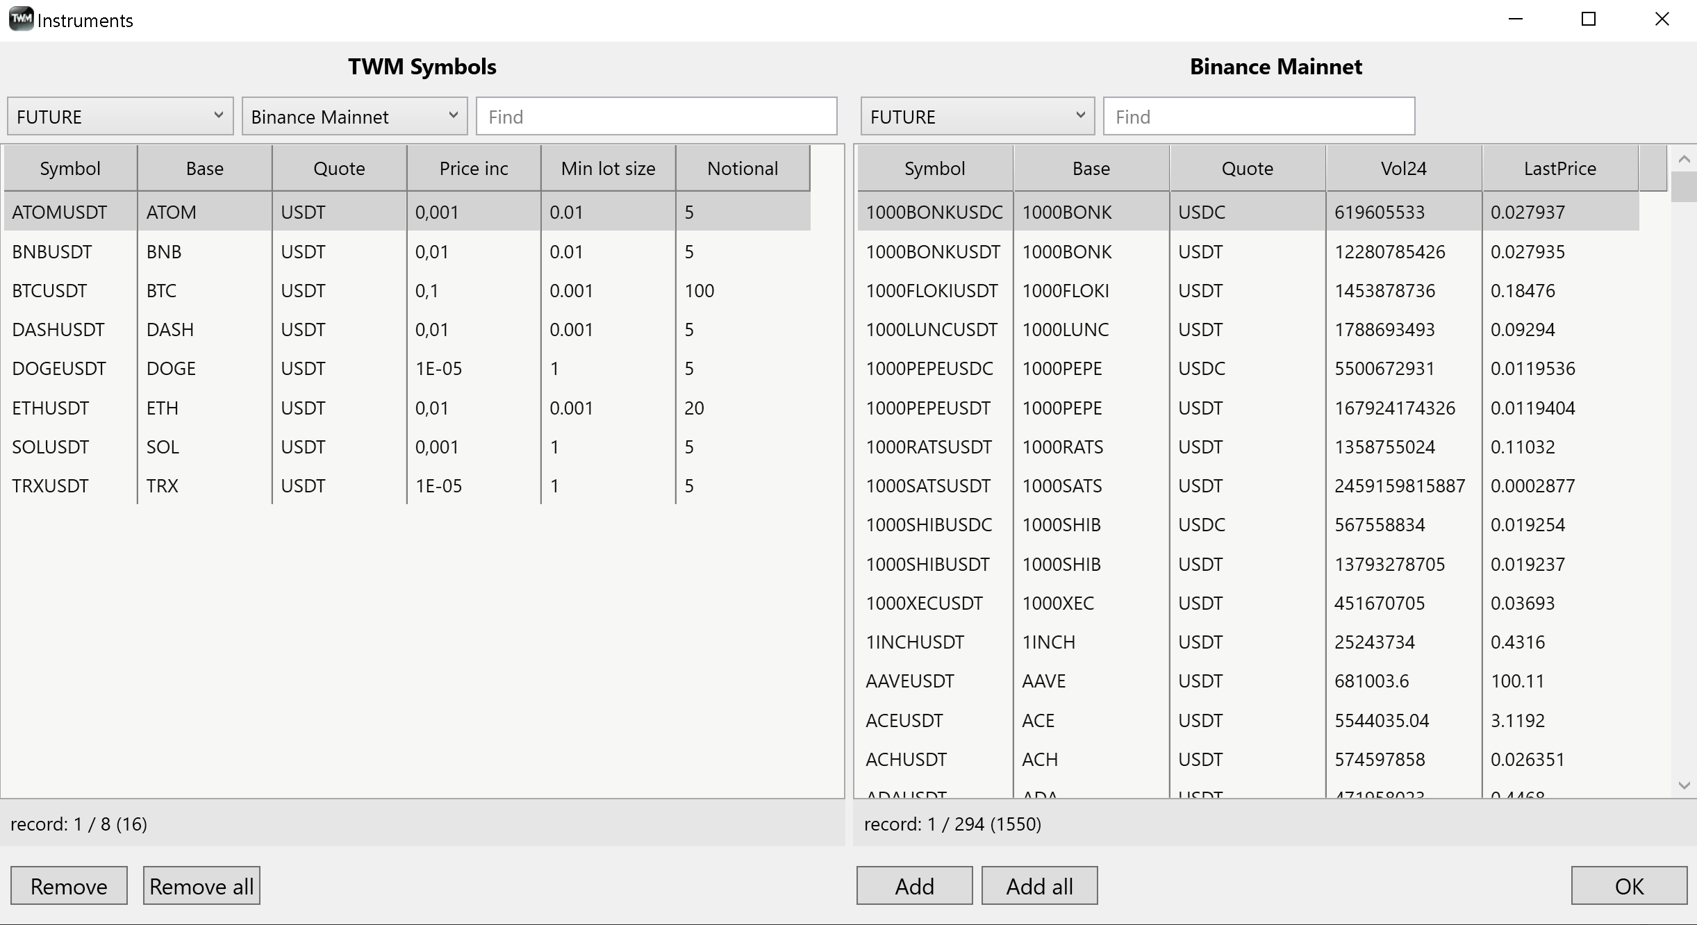
Task: Sort TWM table by Min lot size header
Action: click(x=609, y=168)
